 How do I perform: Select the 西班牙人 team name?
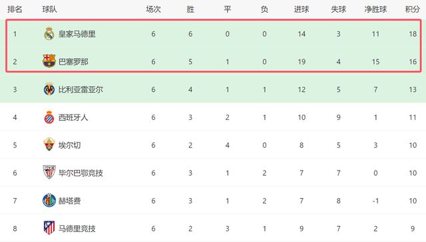point(73,117)
